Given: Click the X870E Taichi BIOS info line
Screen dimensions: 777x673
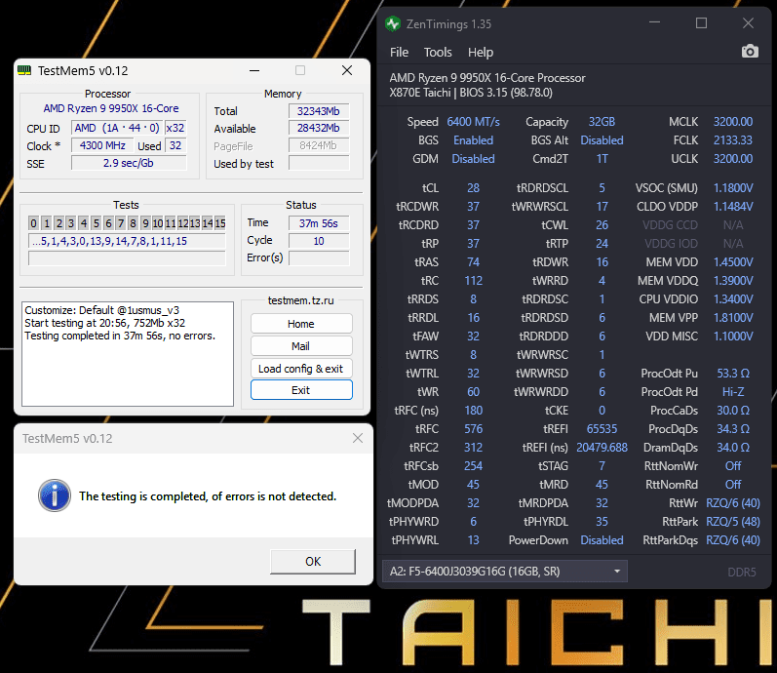Looking at the screenshot, I should (471, 93).
